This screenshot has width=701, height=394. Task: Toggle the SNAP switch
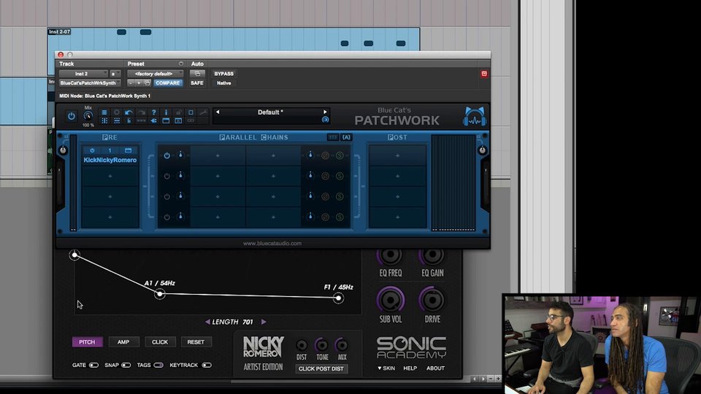coord(126,365)
